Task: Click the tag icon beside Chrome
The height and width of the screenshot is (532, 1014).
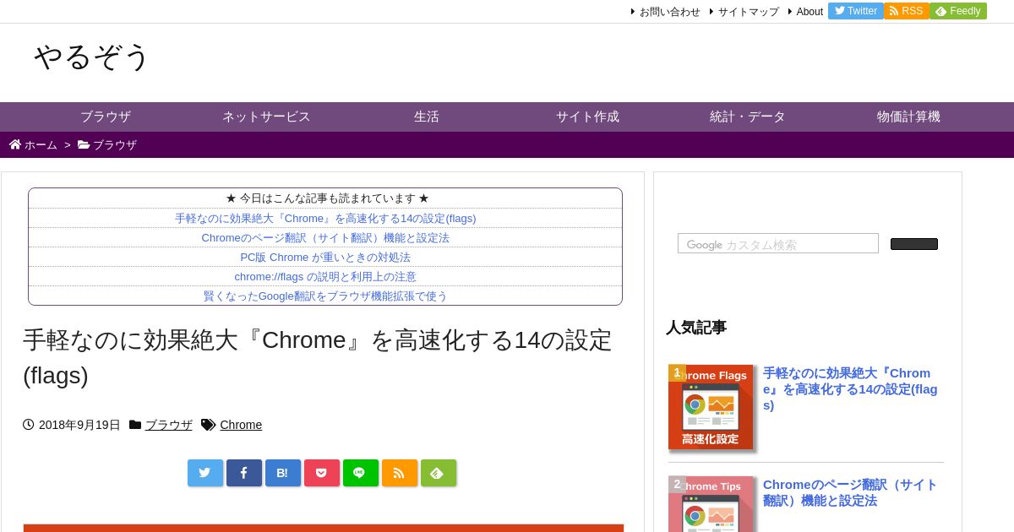Action: pos(208,425)
